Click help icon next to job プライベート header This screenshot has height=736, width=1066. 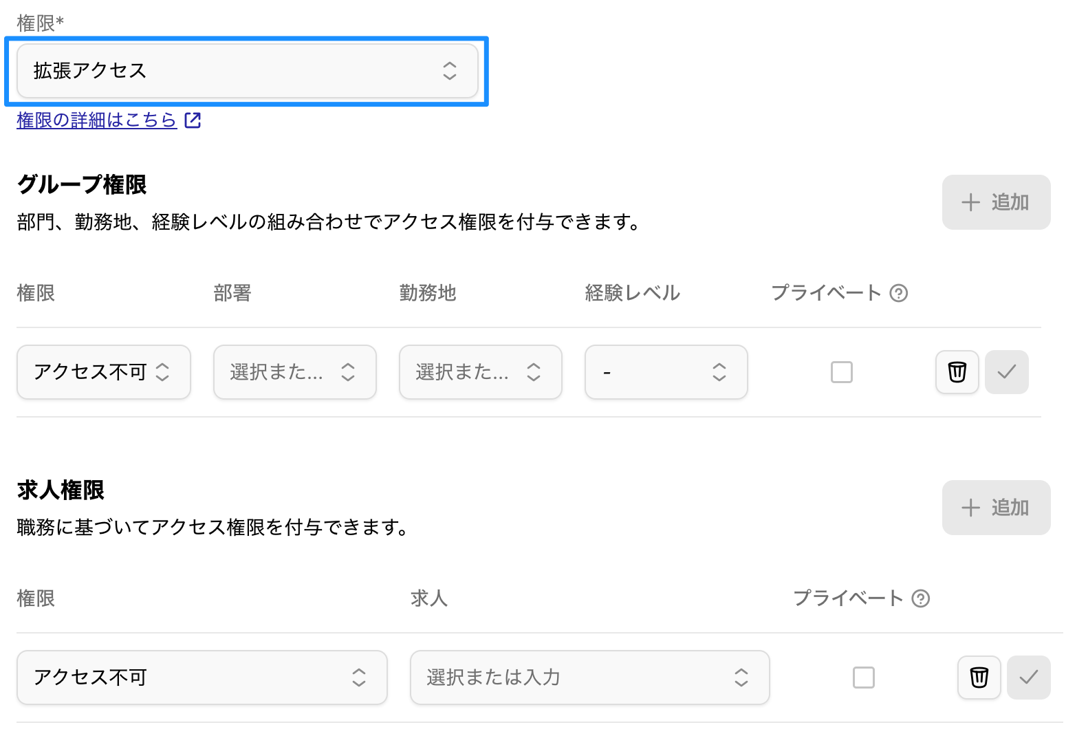coord(920,599)
